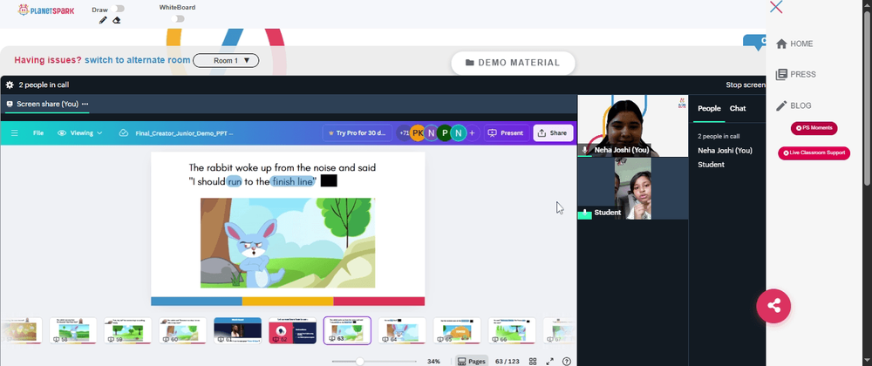Click the 34% zoom value
The height and width of the screenshot is (366, 872).
pyautogui.click(x=433, y=362)
